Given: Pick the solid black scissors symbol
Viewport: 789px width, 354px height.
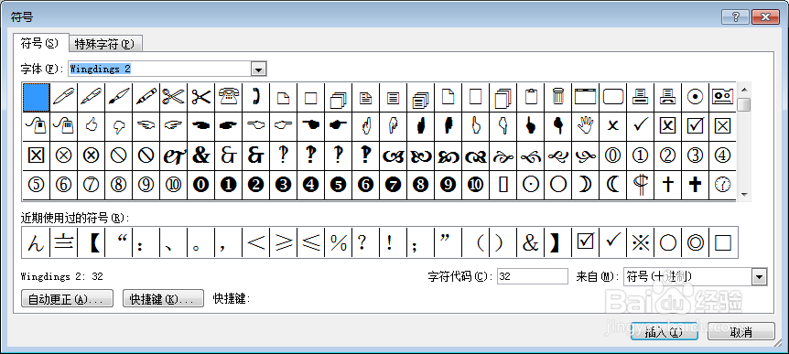Looking at the screenshot, I should [200, 97].
